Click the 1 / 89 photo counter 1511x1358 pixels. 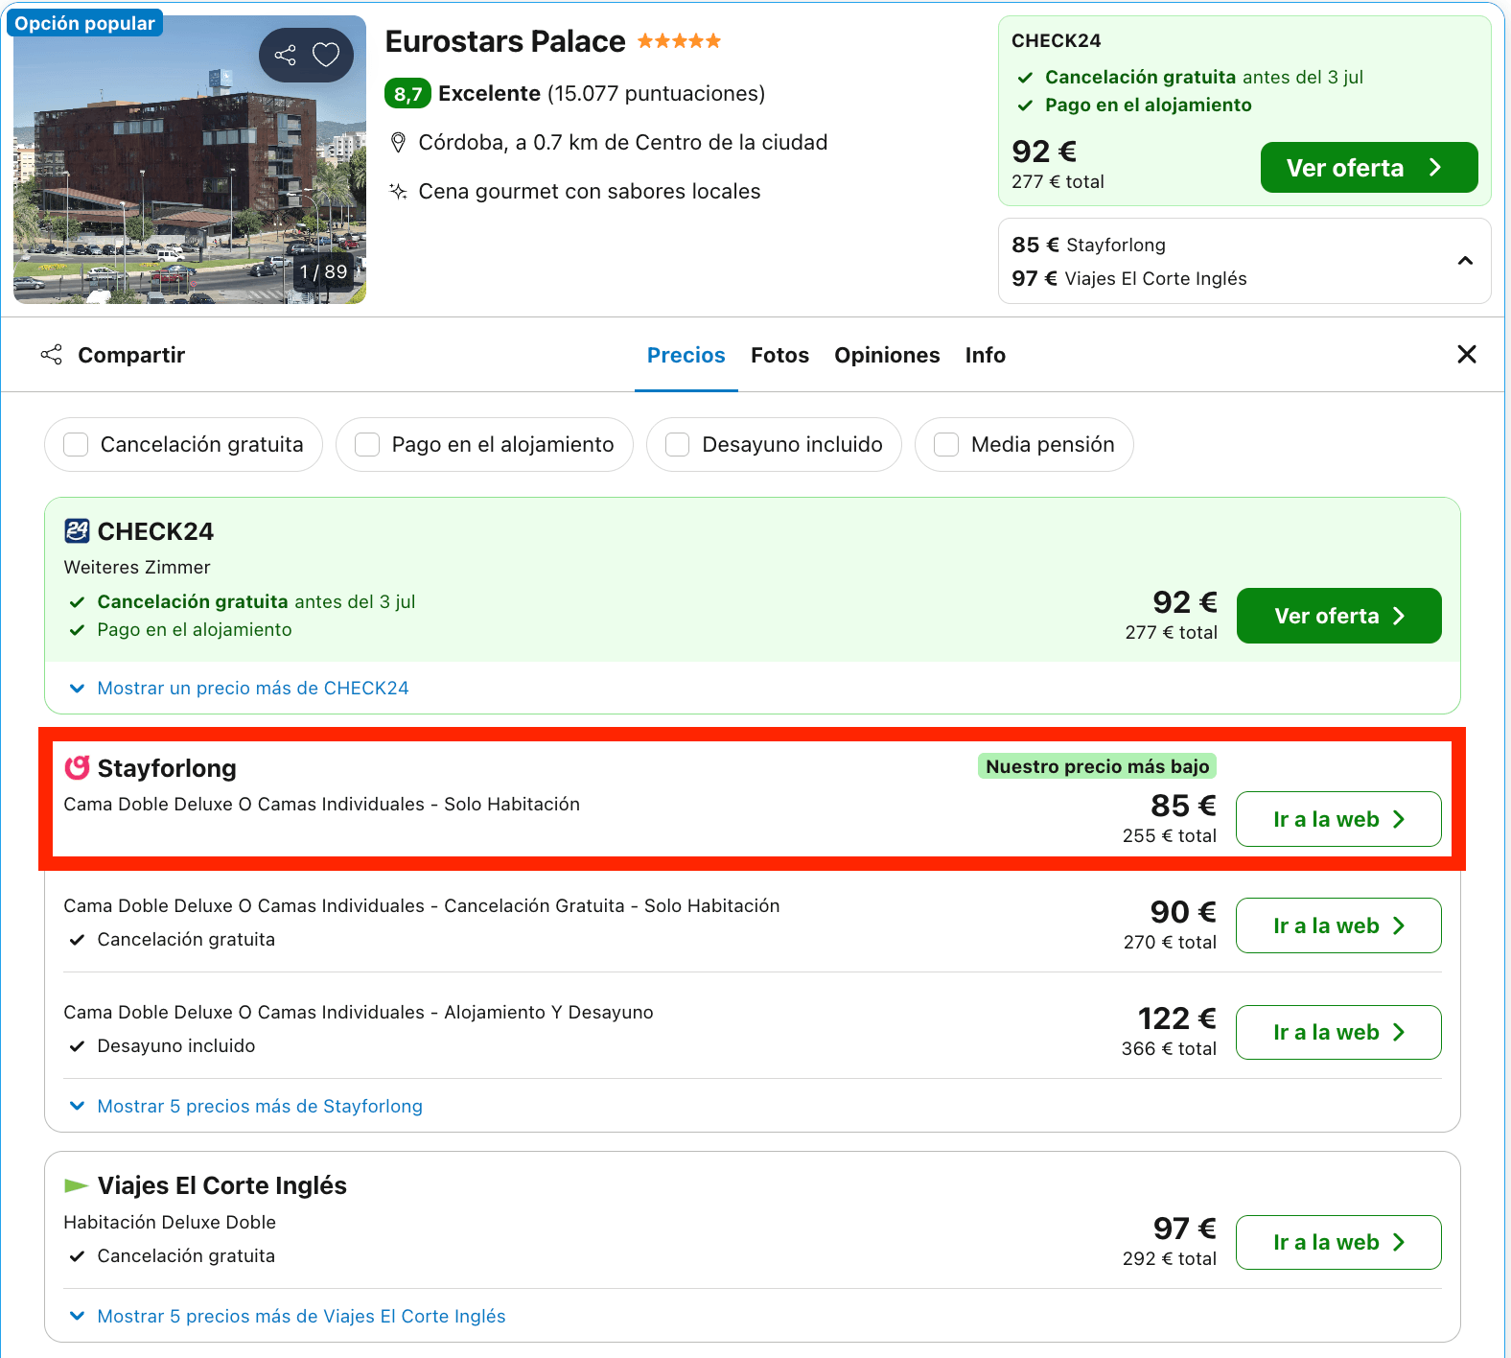pos(323,272)
